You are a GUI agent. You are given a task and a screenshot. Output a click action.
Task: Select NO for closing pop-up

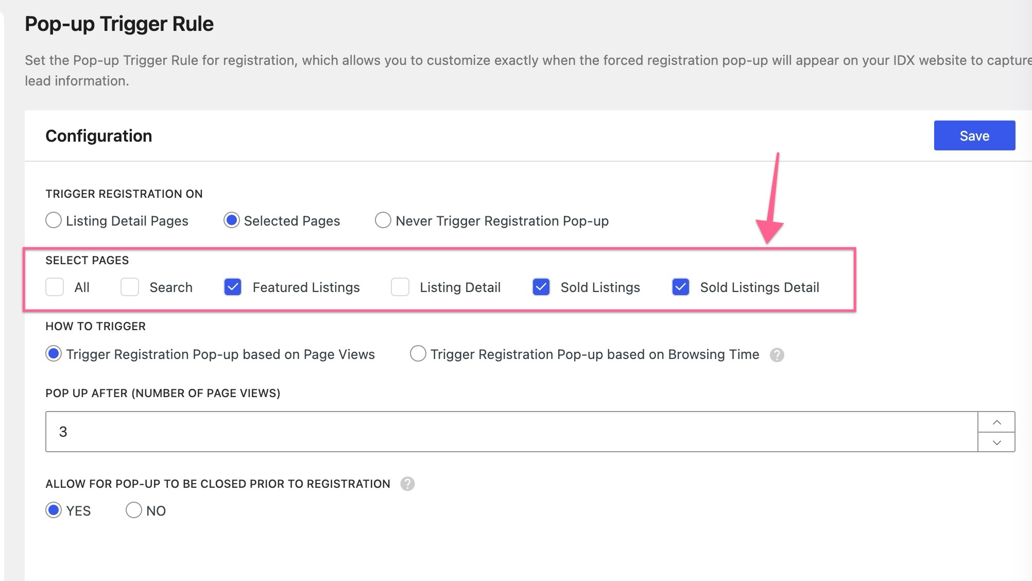click(134, 510)
